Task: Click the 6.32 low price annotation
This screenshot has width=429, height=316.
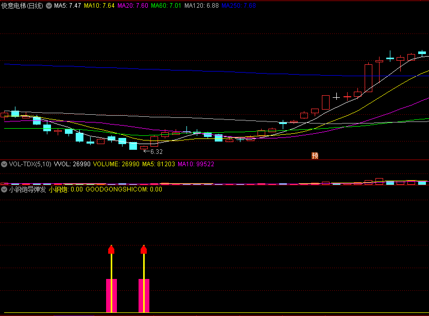Action: (x=156, y=152)
